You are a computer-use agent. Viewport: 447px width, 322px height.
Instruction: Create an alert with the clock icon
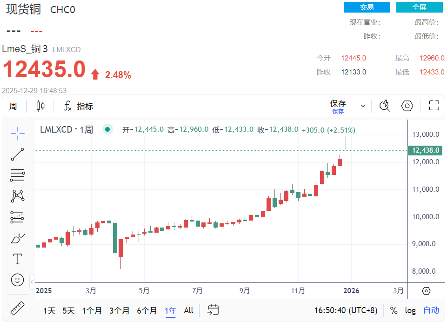point(385,106)
